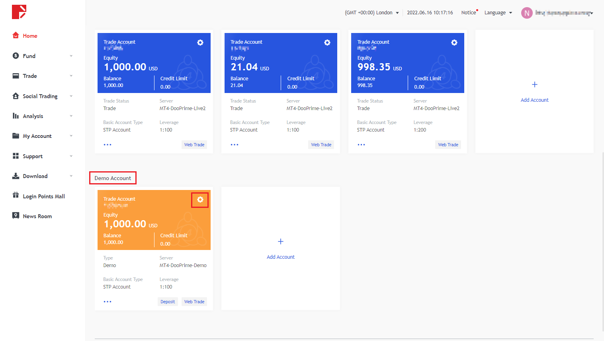Screen dimensions: 604x341
Task: Open three-dots menu on the demo account card
Action: [108, 302]
